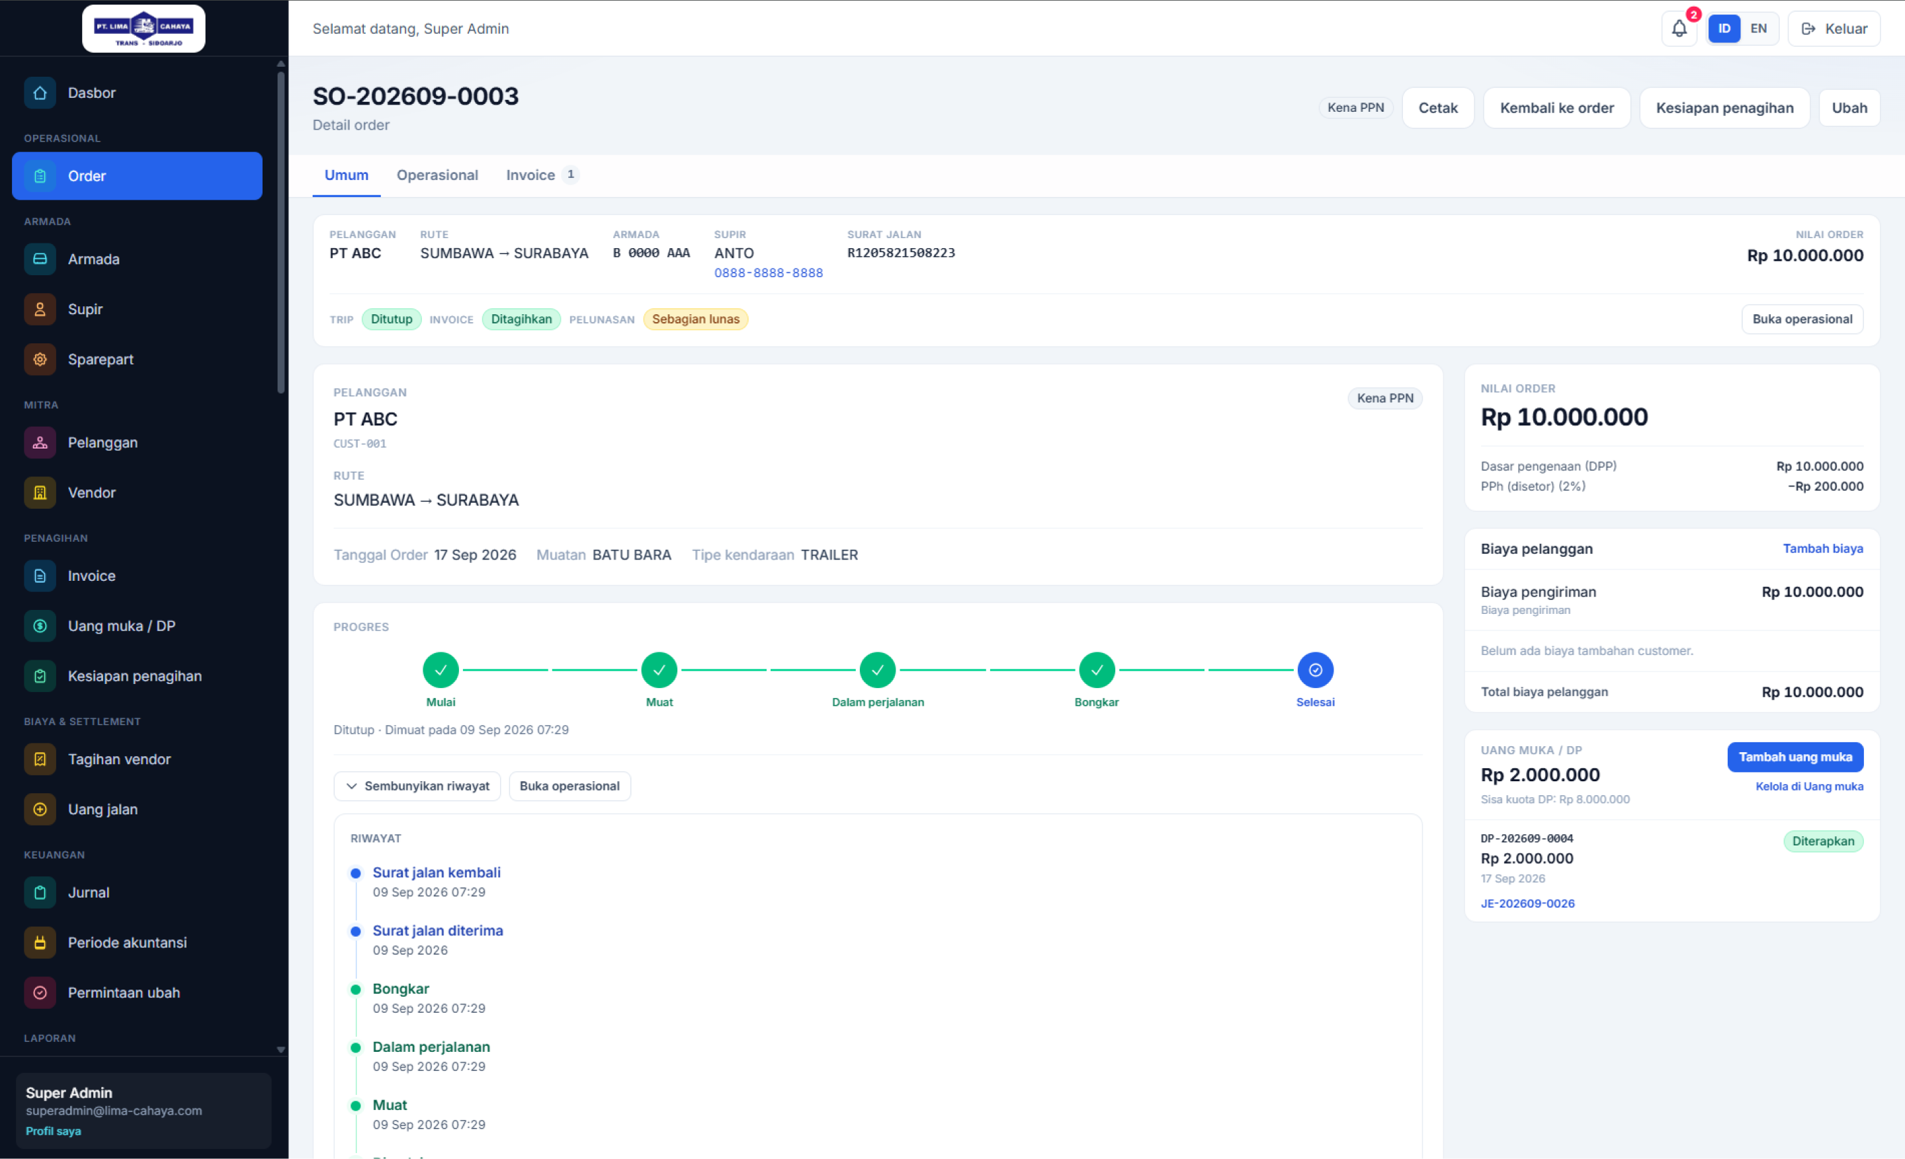Click Buka operasional in status bar card
1905x1159 pixels.
(1802, 320)
